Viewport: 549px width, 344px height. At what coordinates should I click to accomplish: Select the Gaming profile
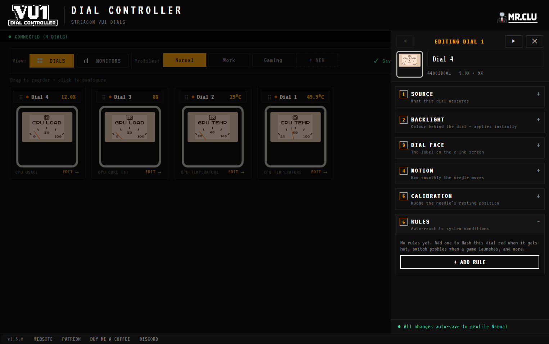(x=273, y=60)
